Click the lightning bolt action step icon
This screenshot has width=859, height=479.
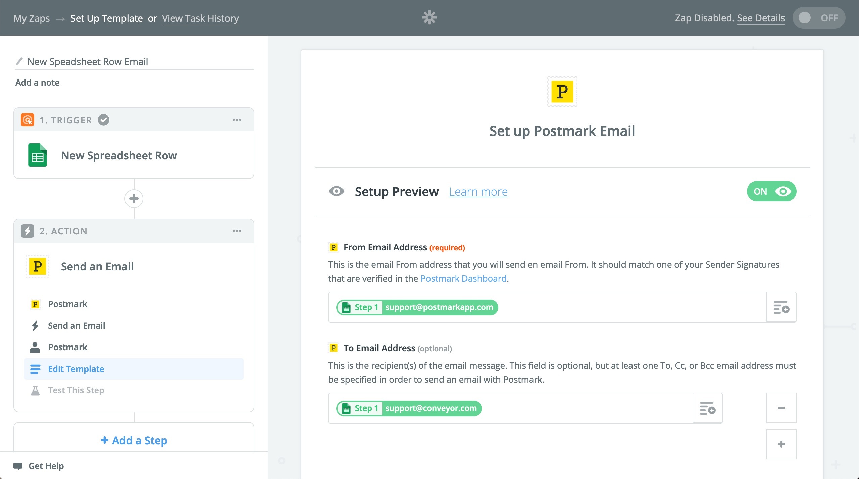tap(28, 231)
